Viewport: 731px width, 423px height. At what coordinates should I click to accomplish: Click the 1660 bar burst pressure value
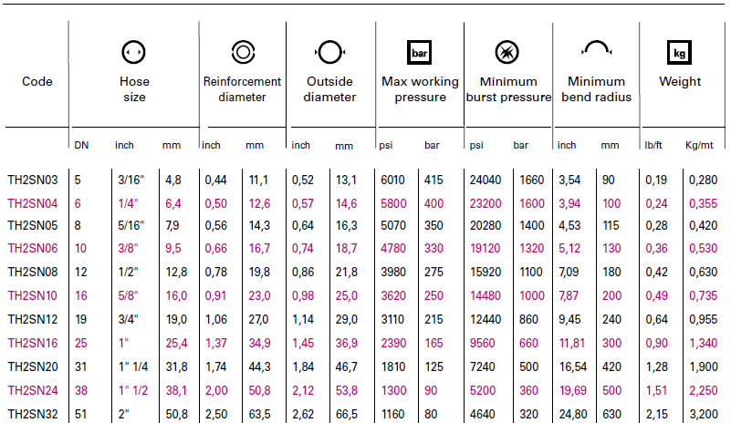point(532,180)
